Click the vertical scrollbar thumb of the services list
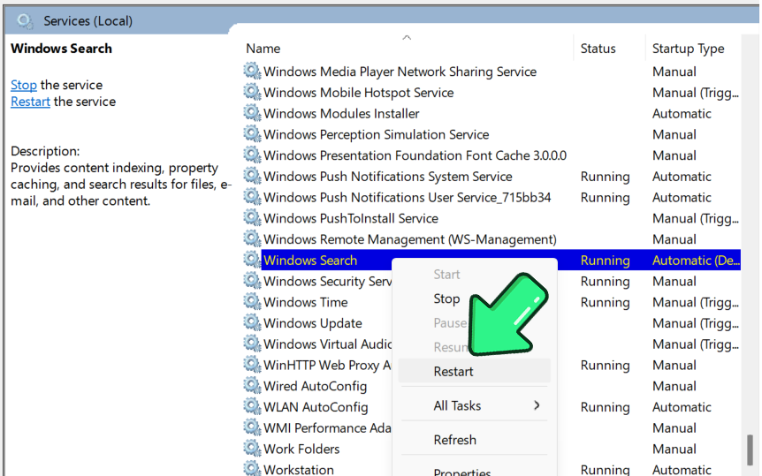 [x=750, y=450]
